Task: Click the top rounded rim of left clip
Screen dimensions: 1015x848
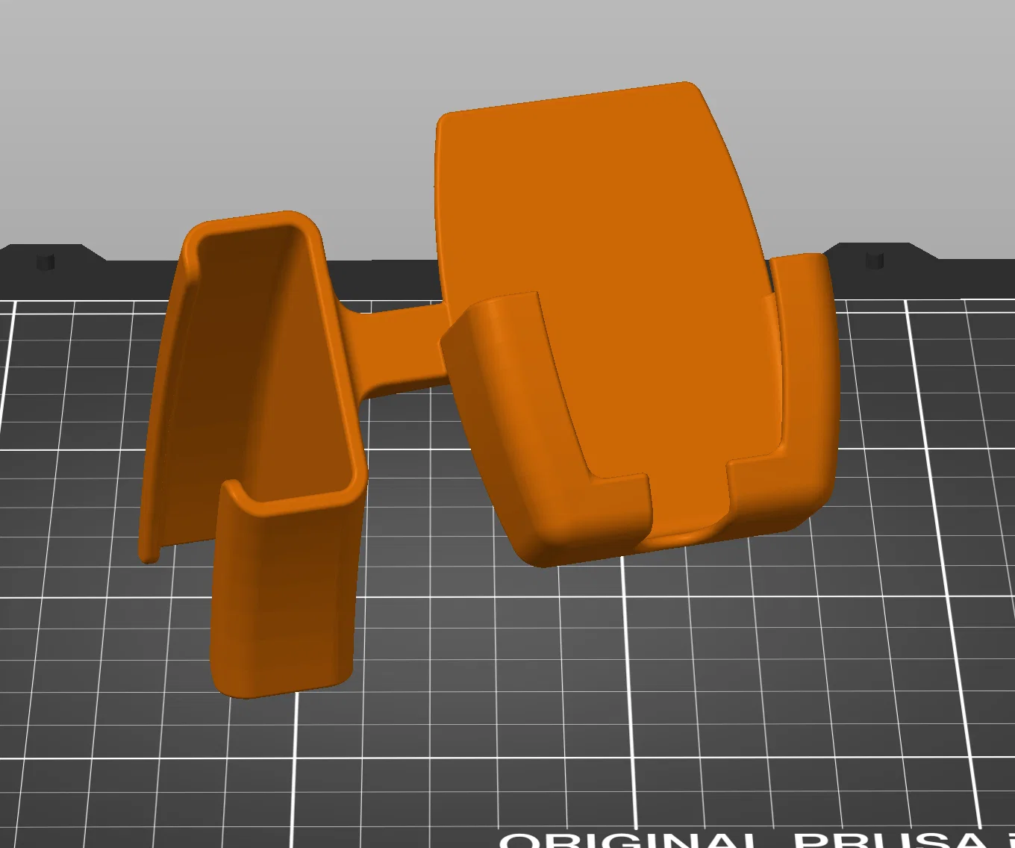Action: 254,221
